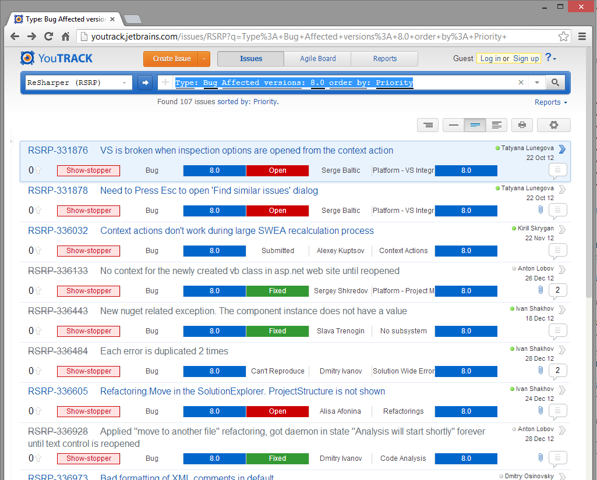Screen dimensions: 597x480
Task: Click the comment bubble on RSRP-331876
Action: point(557,170)
